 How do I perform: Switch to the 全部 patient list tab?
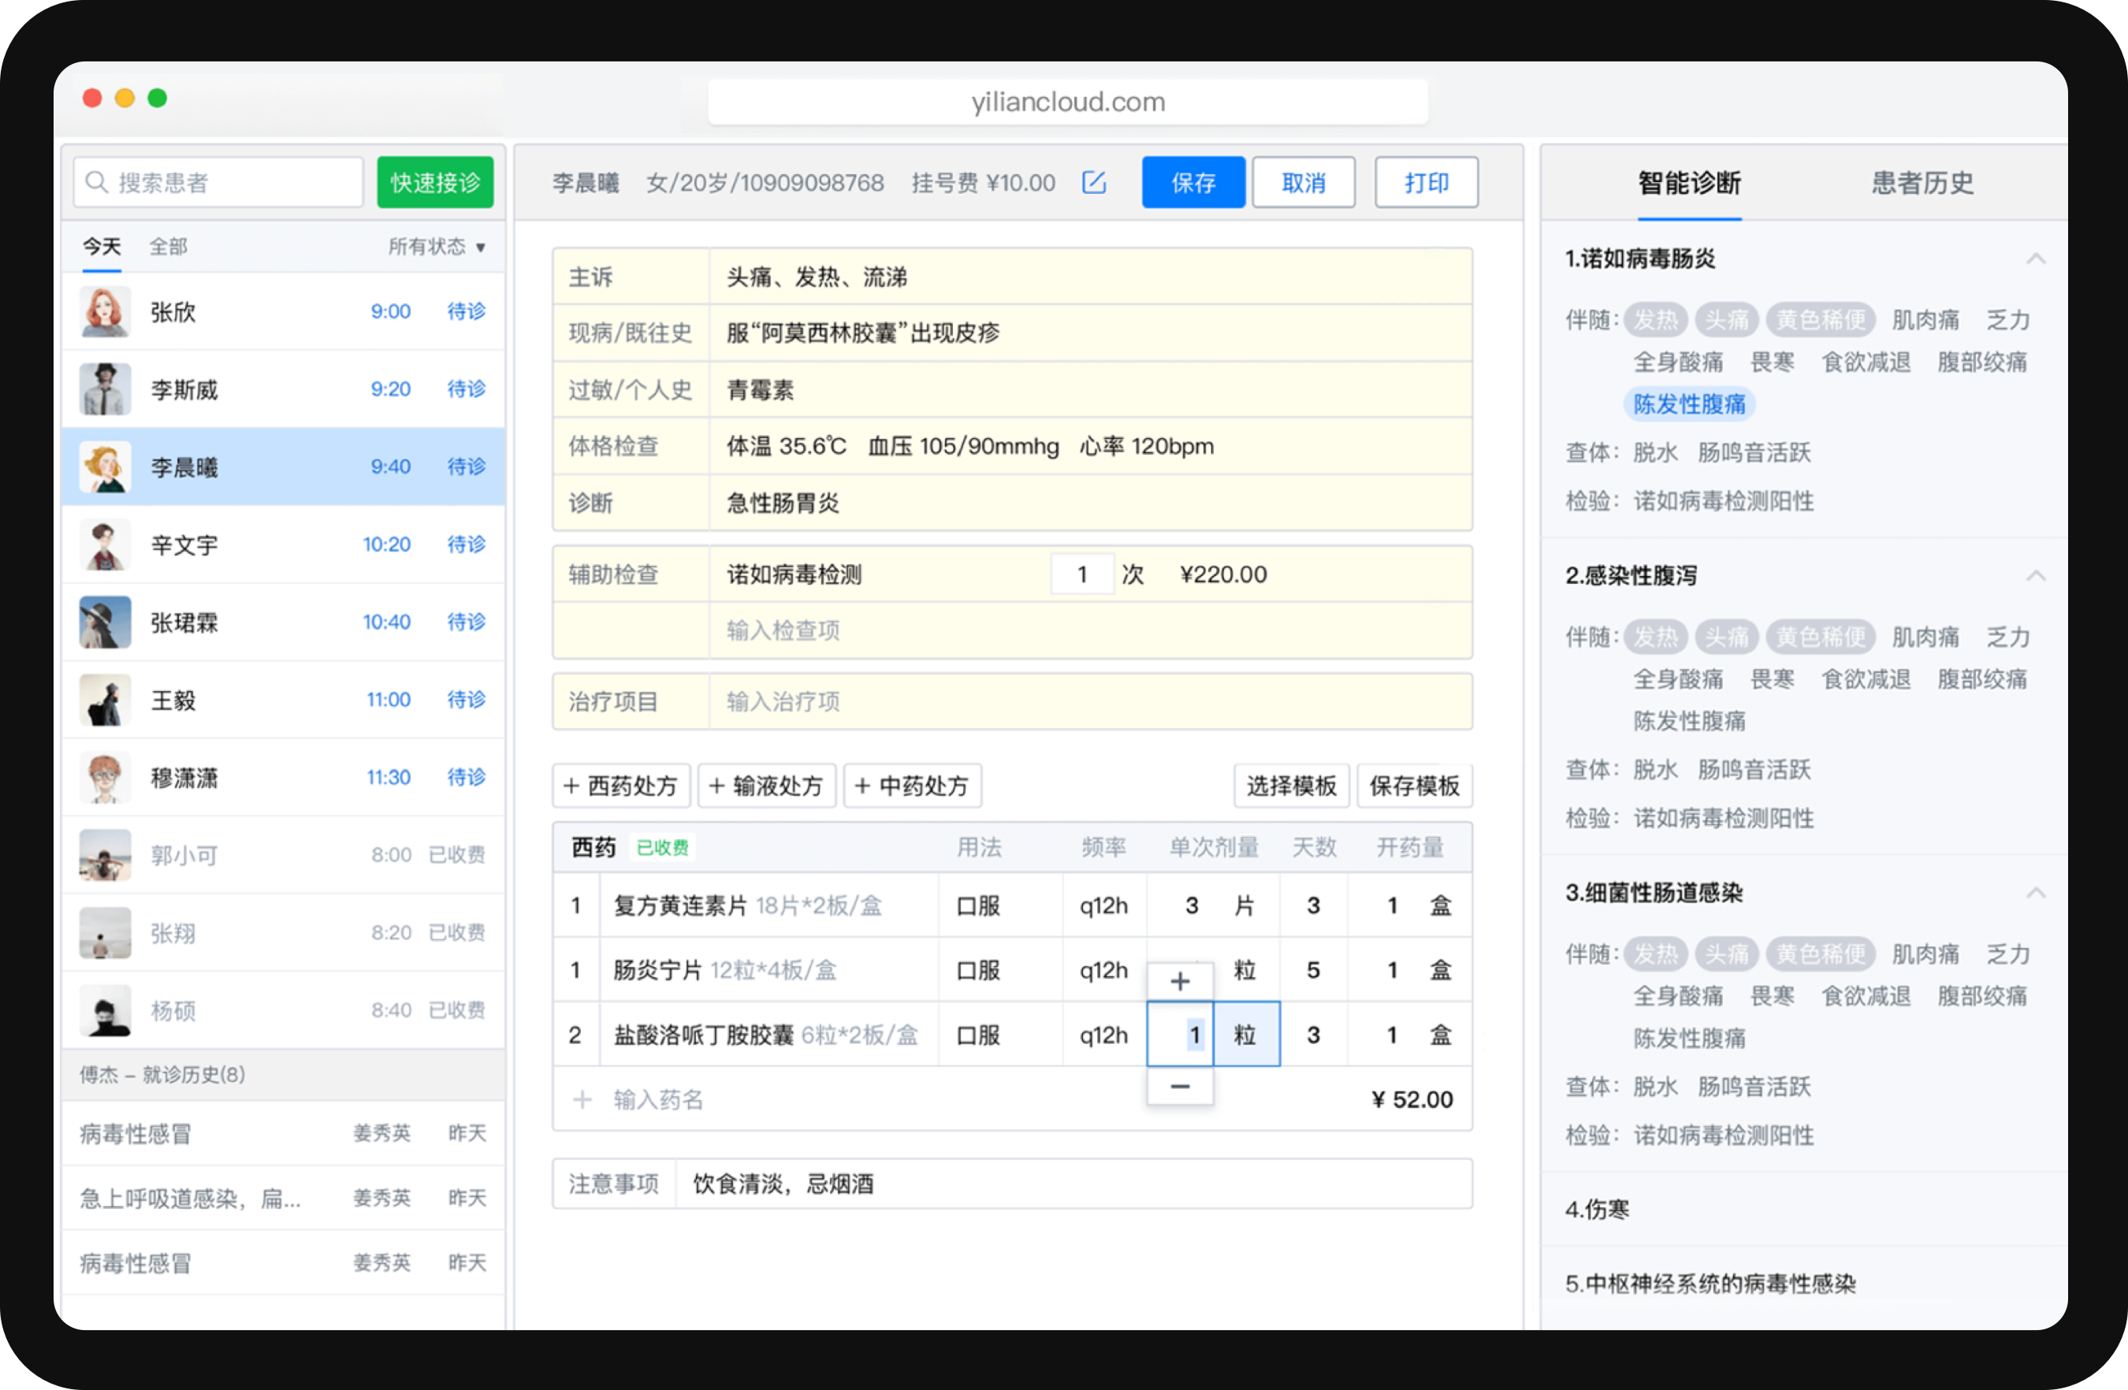[x=168, y=247]
